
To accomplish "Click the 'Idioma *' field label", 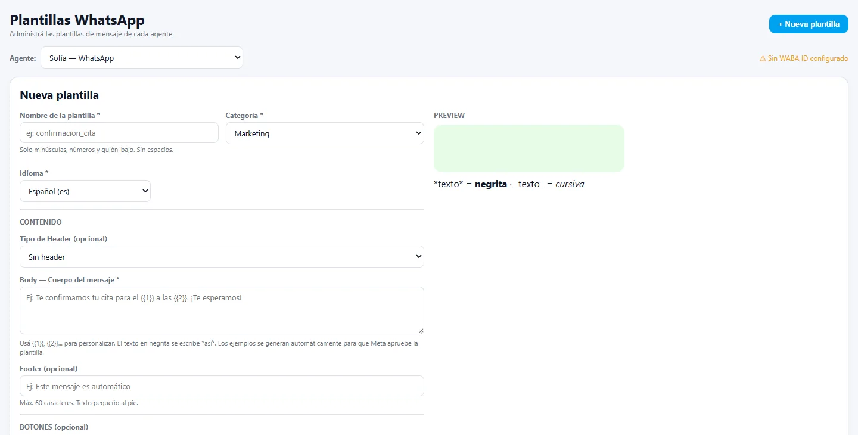I will click(x=34, y=173).
